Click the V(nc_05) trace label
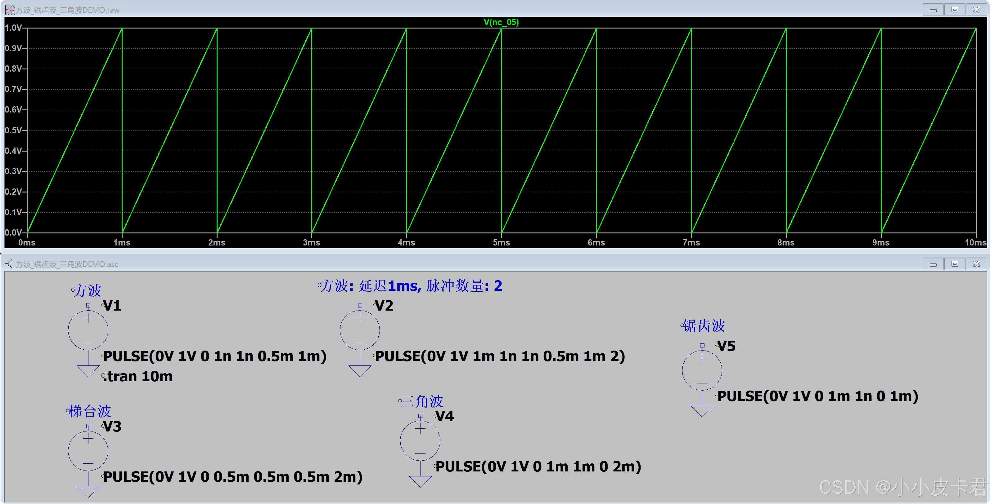This screenshot has width=990, height=504. 501,22
